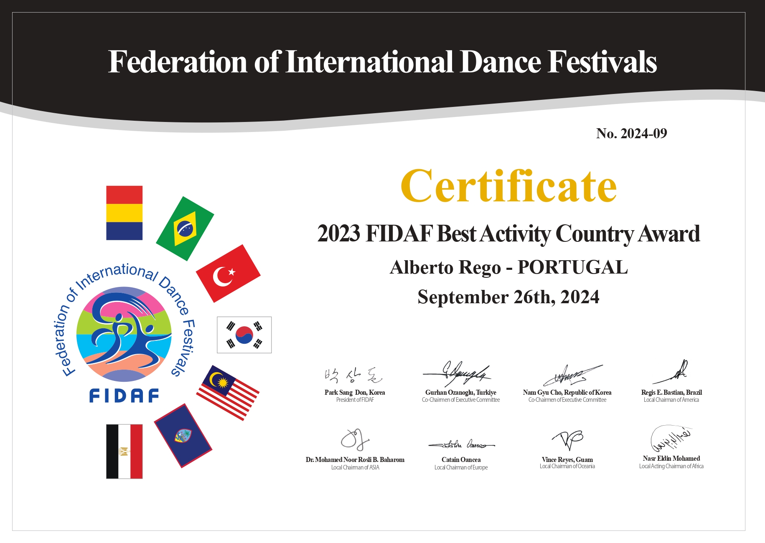This screenshot has height=543, width=765.
Task: Select the title Local Chairman of Europe
Action: click(461, 467)
